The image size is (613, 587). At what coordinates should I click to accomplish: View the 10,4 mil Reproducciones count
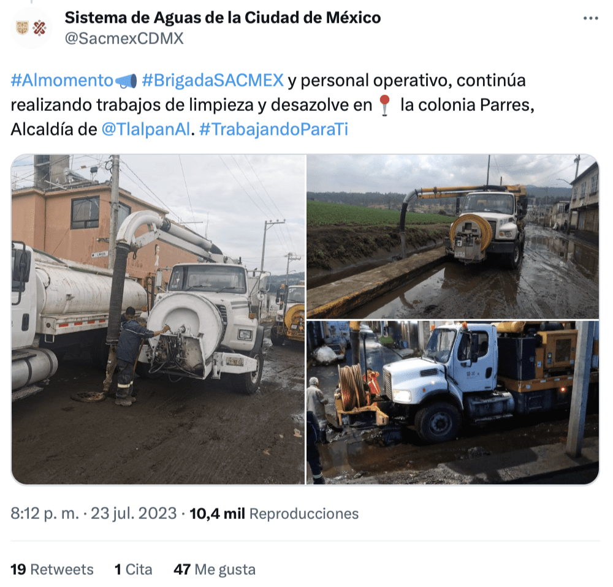coord(274,513)
